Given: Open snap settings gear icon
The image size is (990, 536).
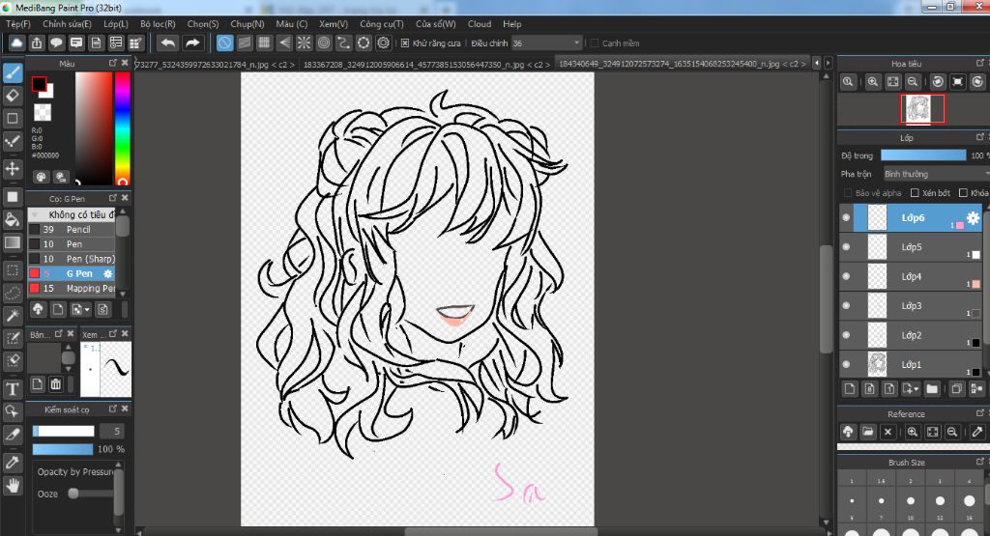Looking at the screenshot, I should 383,42.
